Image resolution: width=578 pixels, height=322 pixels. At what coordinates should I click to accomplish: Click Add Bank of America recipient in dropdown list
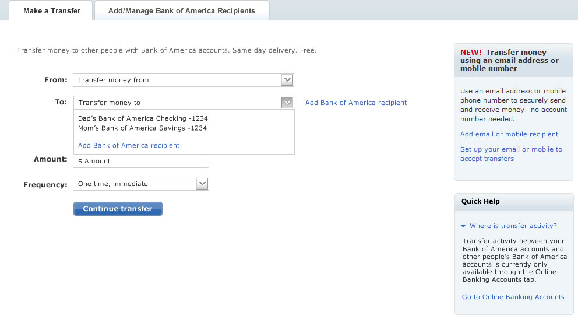pos(129,145)
